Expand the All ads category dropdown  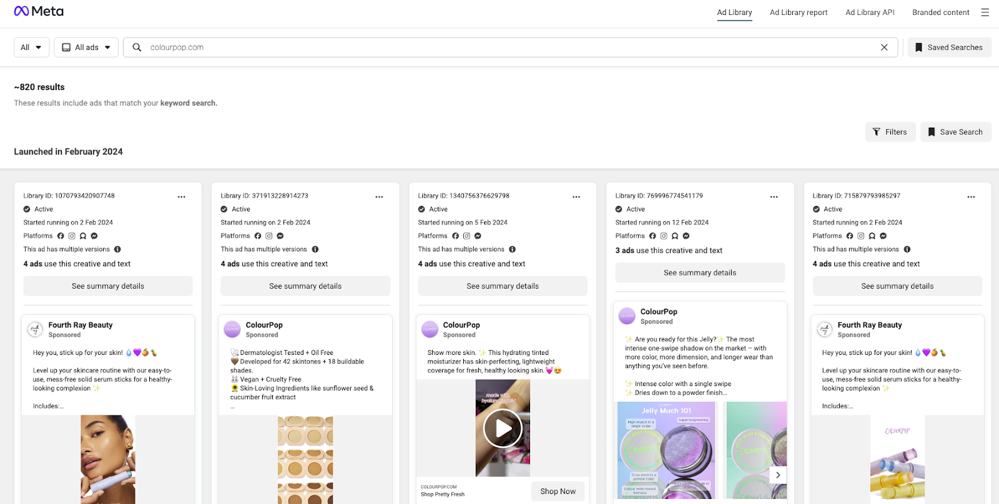(86, 47)
